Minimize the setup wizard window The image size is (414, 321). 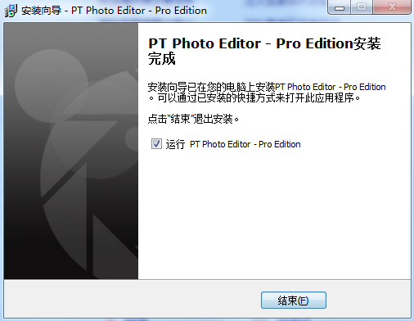click(340, 7)
